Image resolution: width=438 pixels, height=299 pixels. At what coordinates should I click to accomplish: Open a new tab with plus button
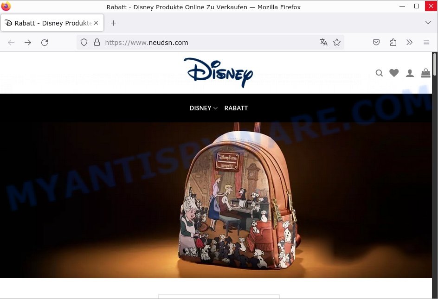pyautogui.click(x=113, y=23)
